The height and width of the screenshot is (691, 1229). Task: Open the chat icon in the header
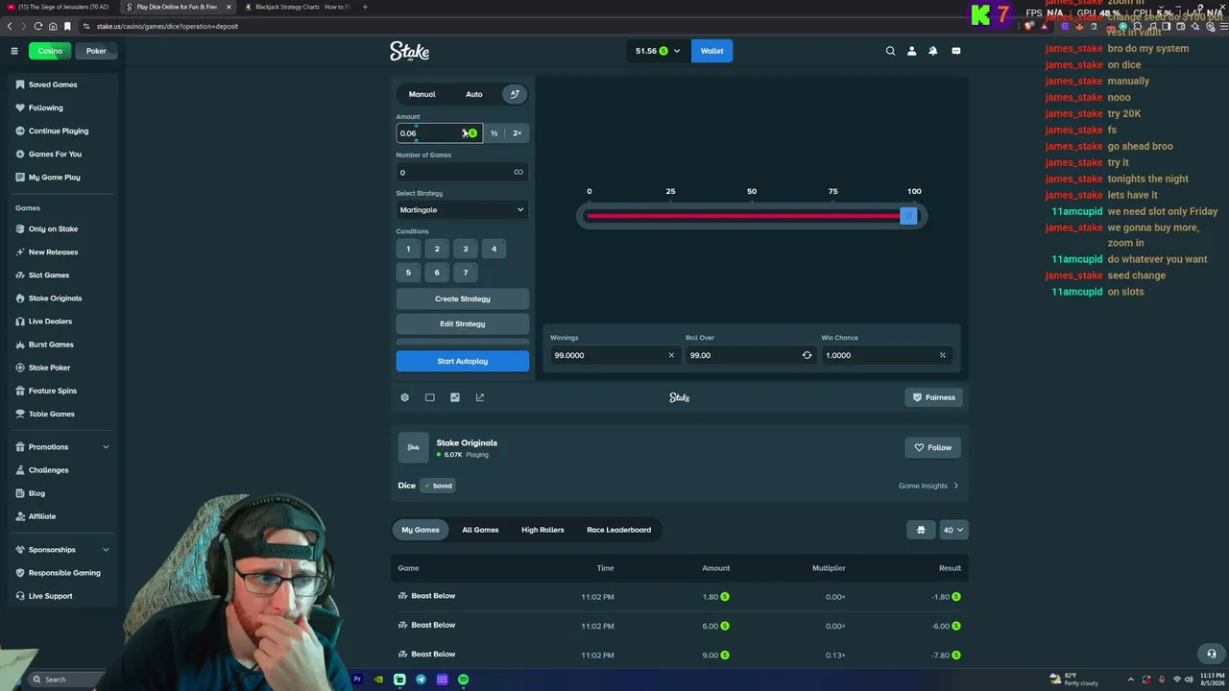point(956,51)
